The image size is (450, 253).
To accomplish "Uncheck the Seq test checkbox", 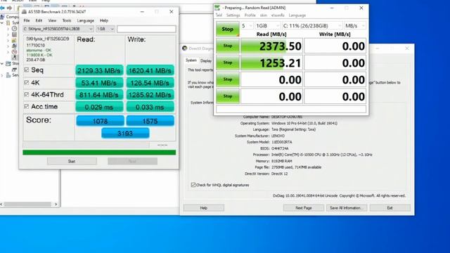I will point(27,70).
